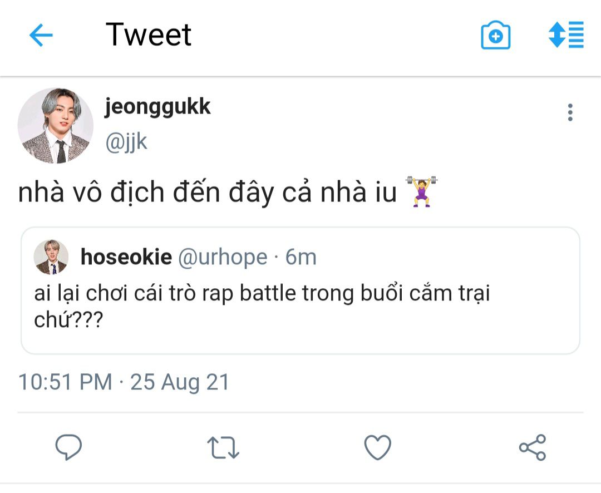The width and height of the screenshot is (601, 493).
Task: Tap the jeonggukk display name
Action: pos(157,107)
